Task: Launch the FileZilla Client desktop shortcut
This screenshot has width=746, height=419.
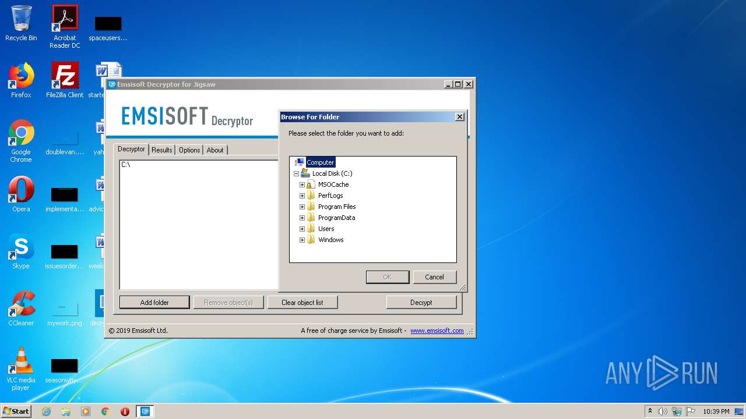Action: [65, 80]
